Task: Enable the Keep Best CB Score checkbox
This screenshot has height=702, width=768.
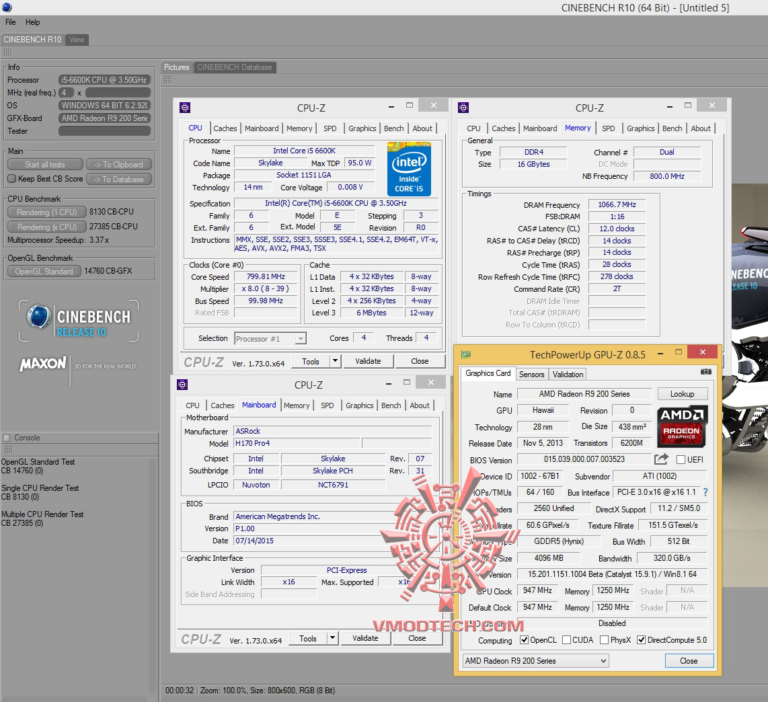Action: [12, 179]
